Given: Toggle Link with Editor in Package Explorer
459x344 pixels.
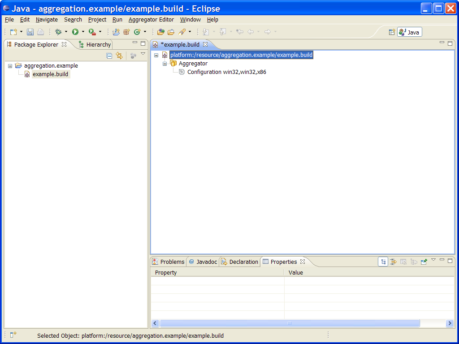Looking at the screenshot, I should coord(119,56).
